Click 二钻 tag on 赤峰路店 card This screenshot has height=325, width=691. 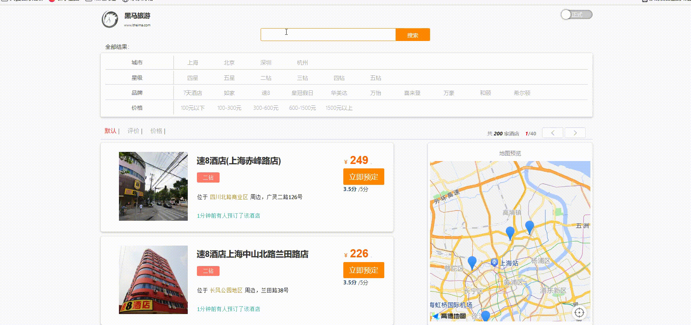coord(208,178)
